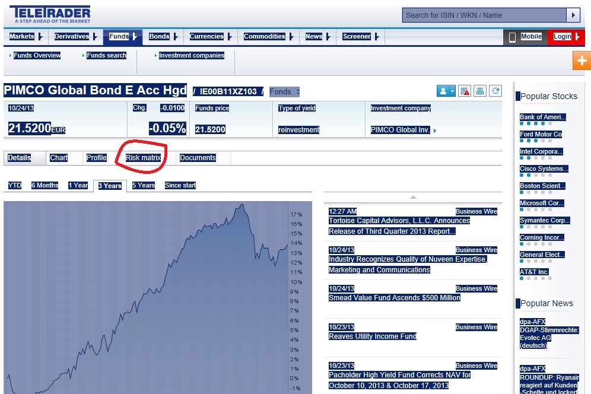Open Boston Scient... popular stock
Viewport: 591px width, 394px height.
[542, 186]
